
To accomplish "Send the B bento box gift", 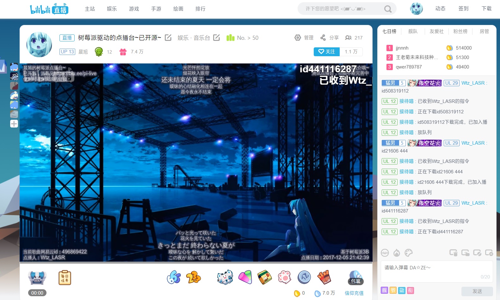I will pyautogui.click(x=265, y=277).
